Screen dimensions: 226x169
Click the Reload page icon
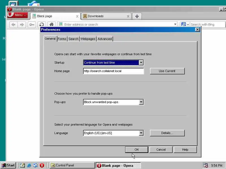click(x=42, y=25)
